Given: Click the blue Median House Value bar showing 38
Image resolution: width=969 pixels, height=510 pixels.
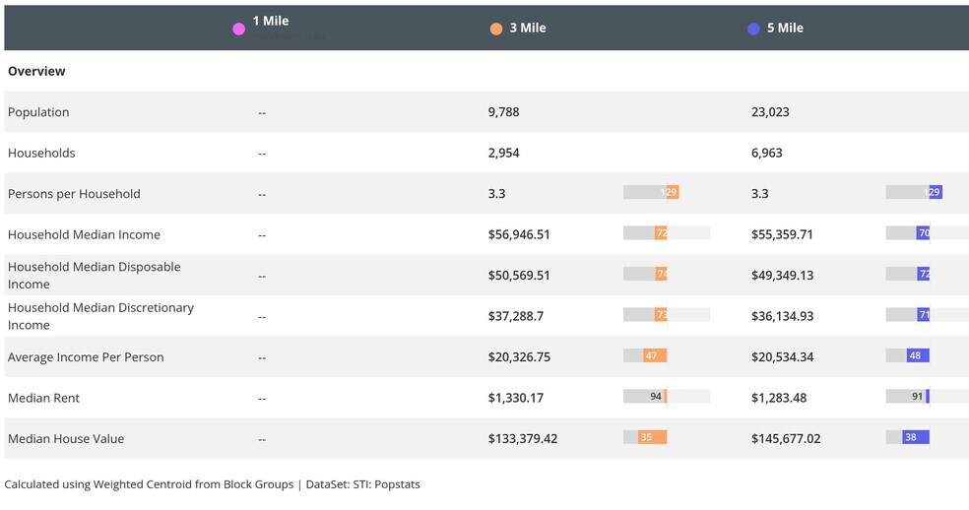Looking at the screenshot, I should [x=915, y=437].
